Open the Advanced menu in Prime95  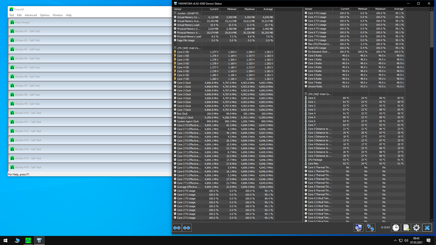(x=31, y=15)
